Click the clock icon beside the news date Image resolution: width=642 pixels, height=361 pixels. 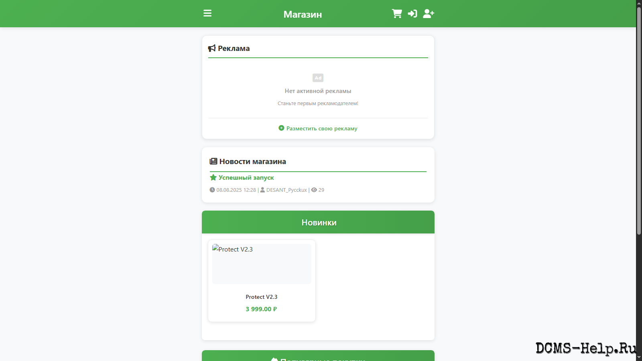pos(212,190)
